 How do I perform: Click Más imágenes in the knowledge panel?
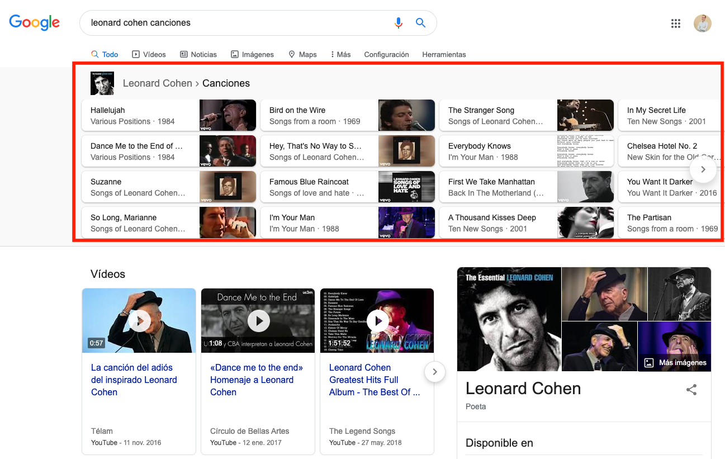pyautogui.click(x=675, y=362)
